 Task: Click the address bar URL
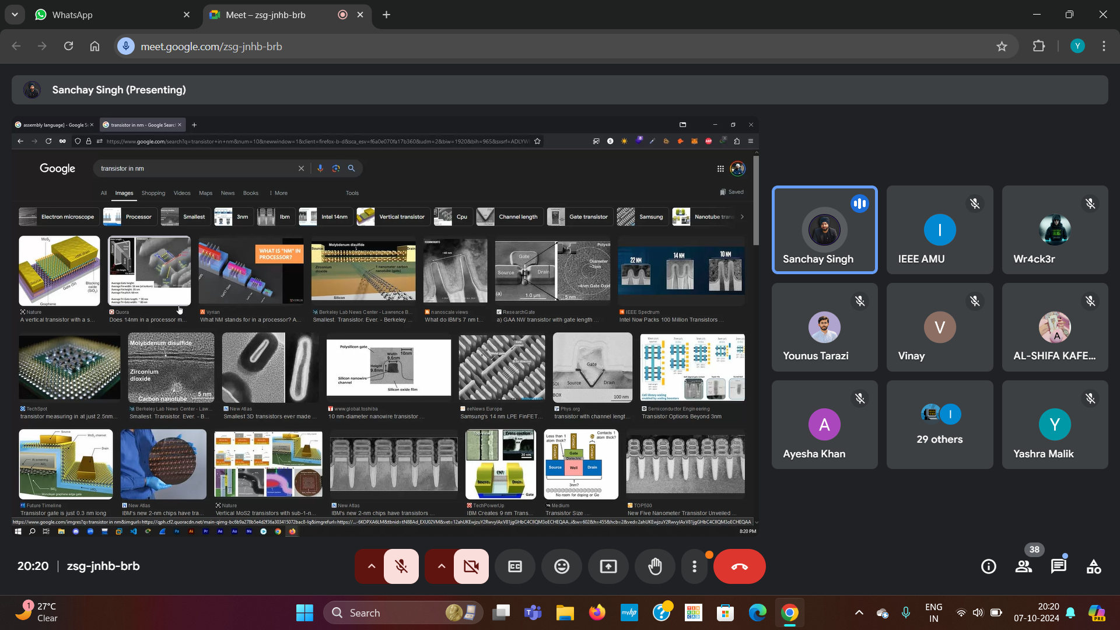pos(211,46)
